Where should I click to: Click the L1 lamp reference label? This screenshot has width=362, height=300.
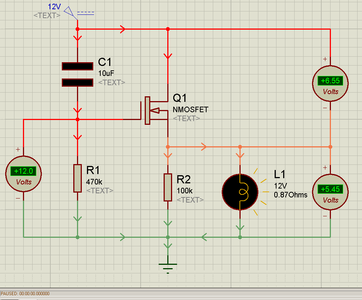pos(280,174)
